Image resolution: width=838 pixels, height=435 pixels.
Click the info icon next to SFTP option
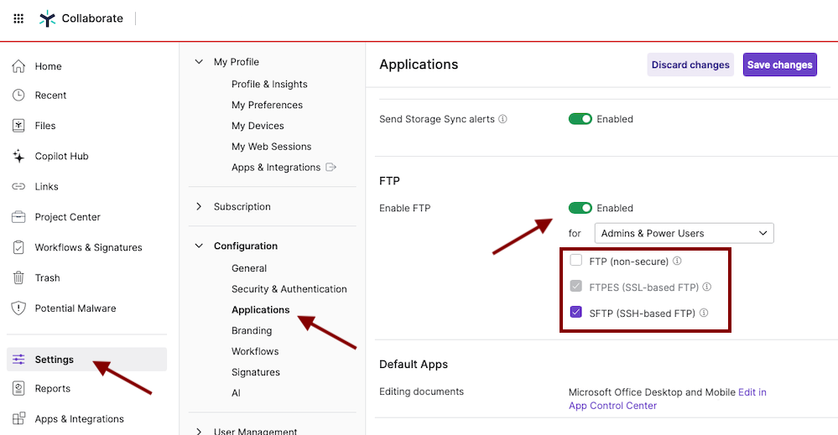click(704, 313)
